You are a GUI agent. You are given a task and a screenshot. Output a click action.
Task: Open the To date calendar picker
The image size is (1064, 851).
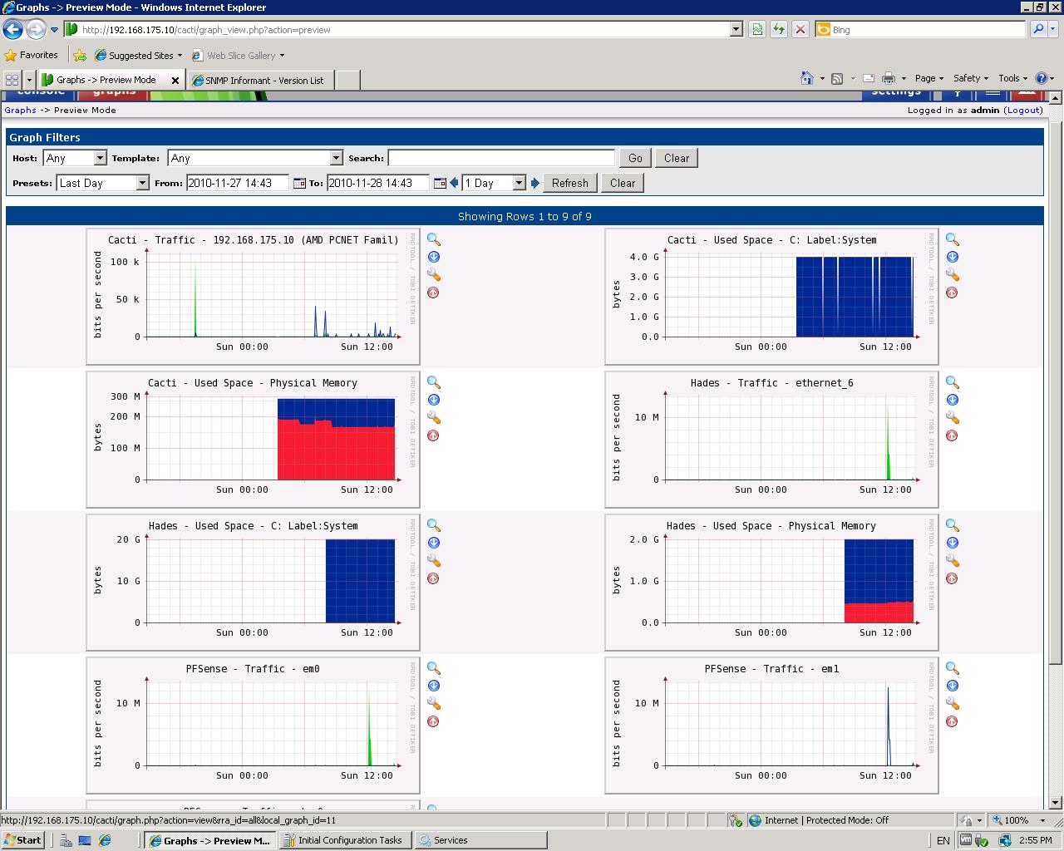coord(440,183)
